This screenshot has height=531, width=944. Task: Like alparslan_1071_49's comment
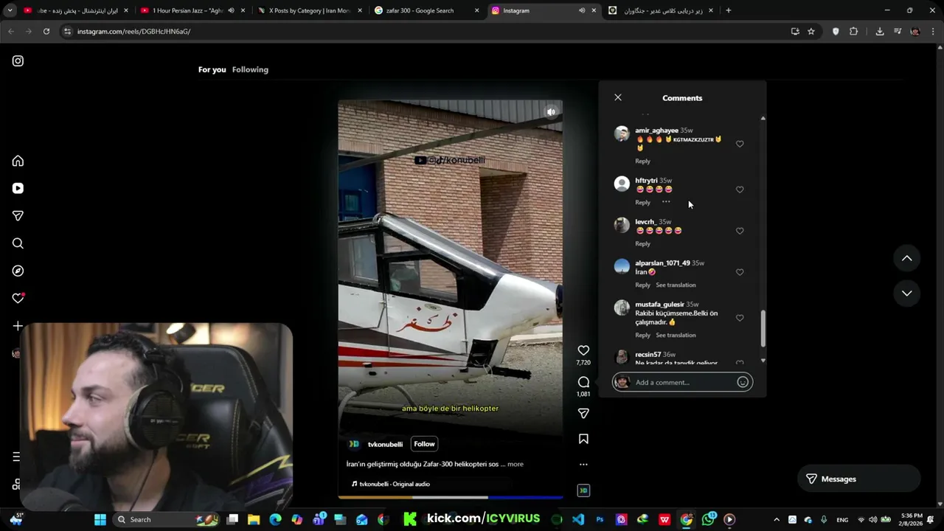click(740, 272)
